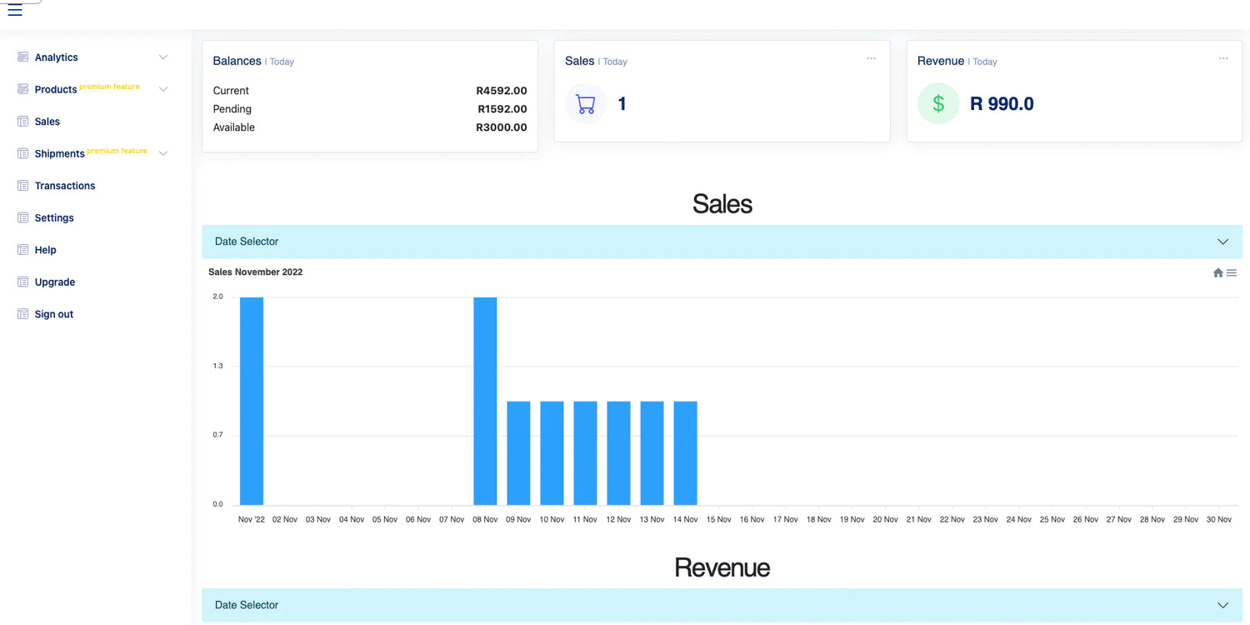This screenshot has height=625, width=1250.
Task: Sign out of the account
Action: (54, 314)
